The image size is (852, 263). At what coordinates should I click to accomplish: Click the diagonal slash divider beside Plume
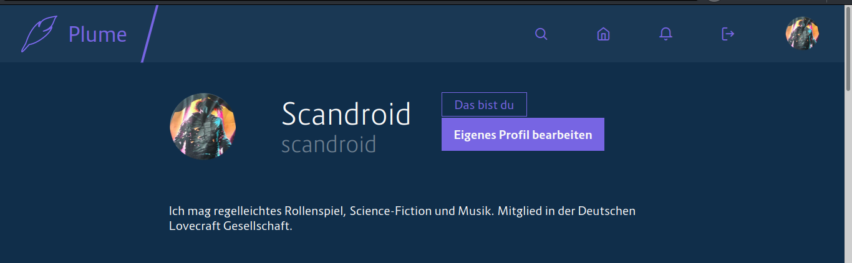(150, 34)
